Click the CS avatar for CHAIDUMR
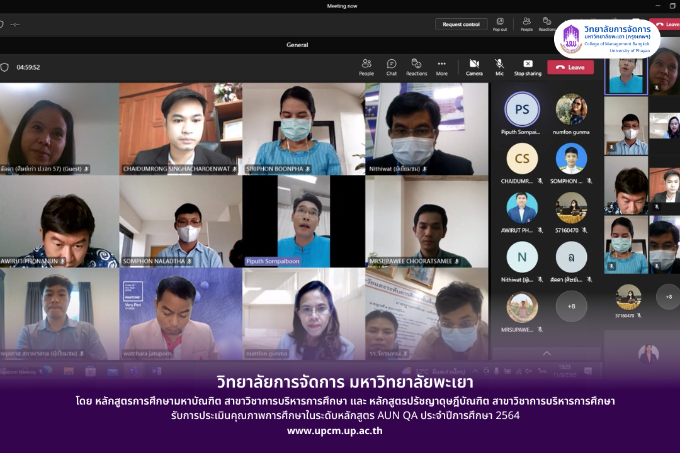 [522, 159]
